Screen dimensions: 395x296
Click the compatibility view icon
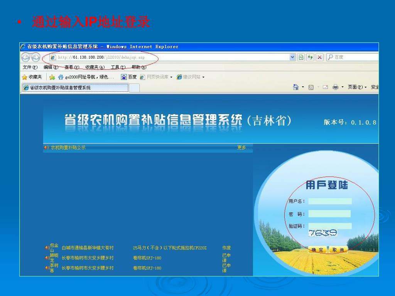(x=301, y=57)
